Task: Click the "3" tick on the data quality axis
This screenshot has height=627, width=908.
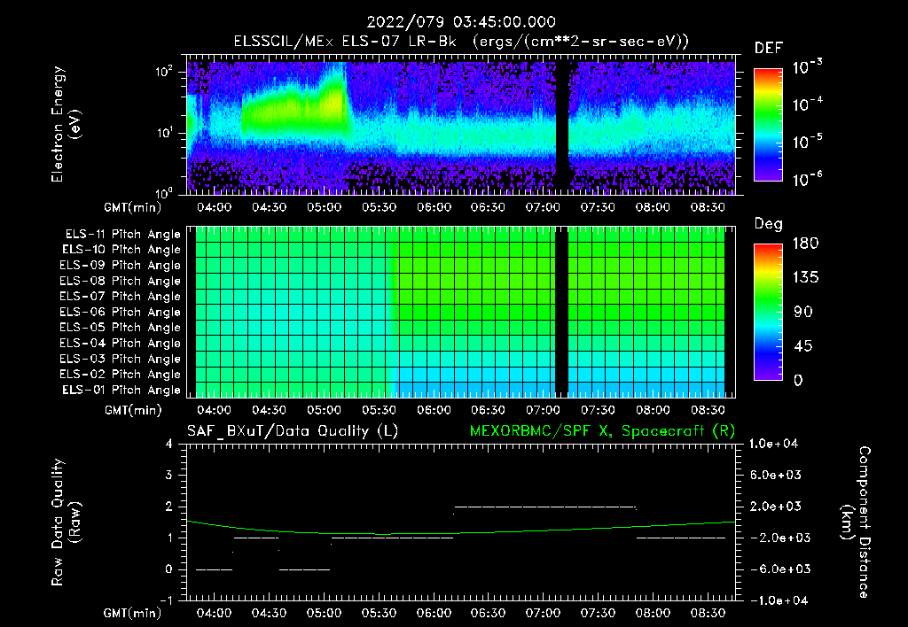Action: click(x=169, y=476)
